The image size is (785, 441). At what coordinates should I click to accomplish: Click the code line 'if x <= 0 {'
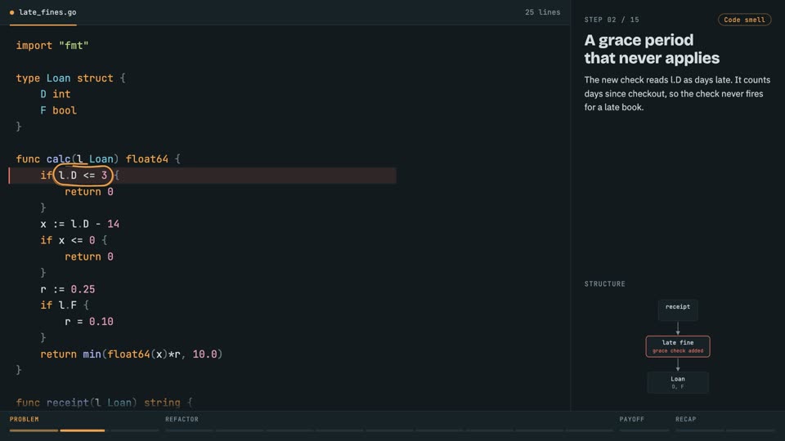[74, 240]
